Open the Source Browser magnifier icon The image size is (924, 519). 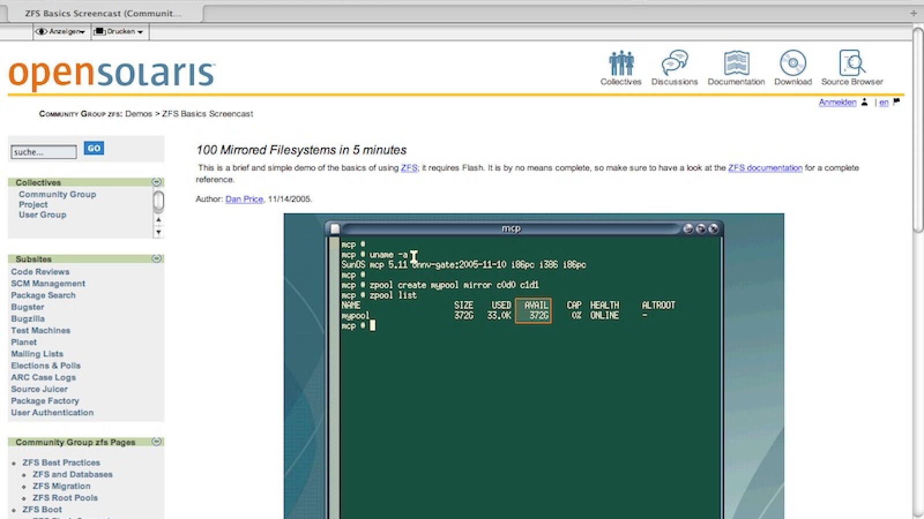coord(852,63)
